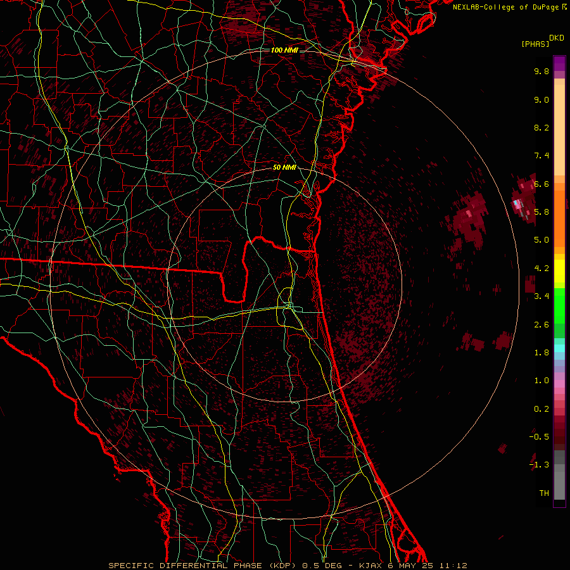Select the 100 NMI range ring label
The height and width of the screenshot is (570, 570).
(x=284, y=50)
